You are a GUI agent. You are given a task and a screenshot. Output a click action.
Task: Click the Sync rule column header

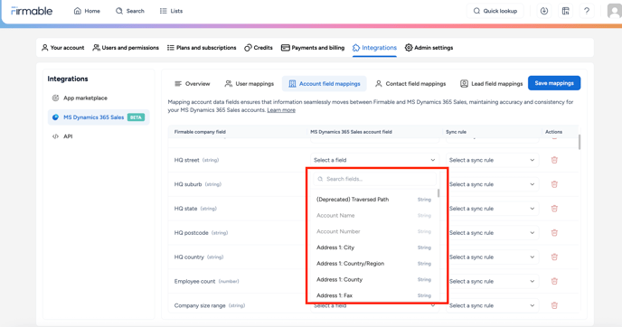[457, 132]
